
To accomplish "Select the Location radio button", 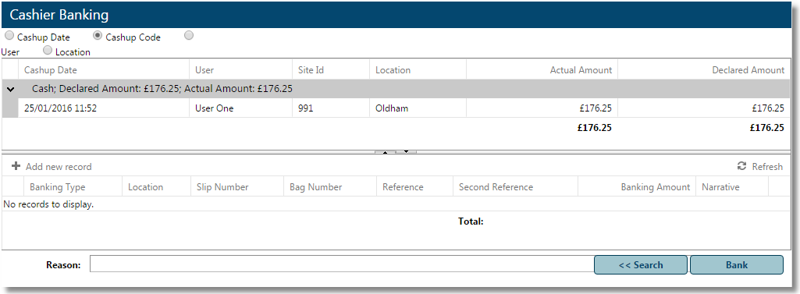I will point(48,50).
